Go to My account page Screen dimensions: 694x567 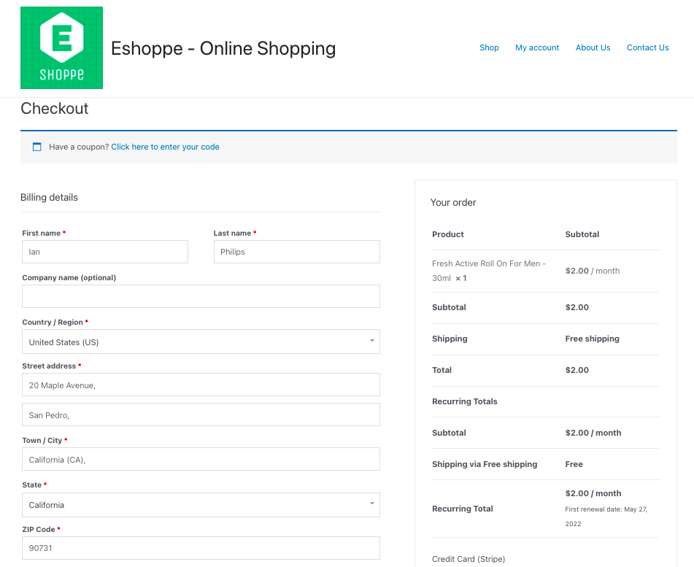point(537,47)
